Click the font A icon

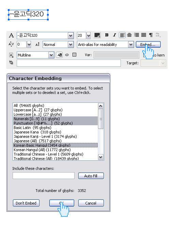(11, 35)
